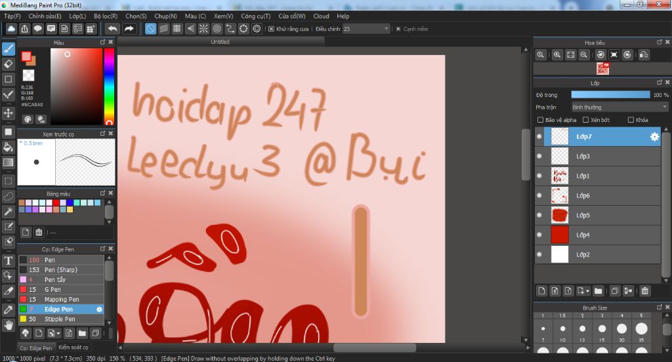The width and height of the screenshot is (672, 362).
Task: Create a new layer folder
Action: pyautogui.click(x=598, y=291)
